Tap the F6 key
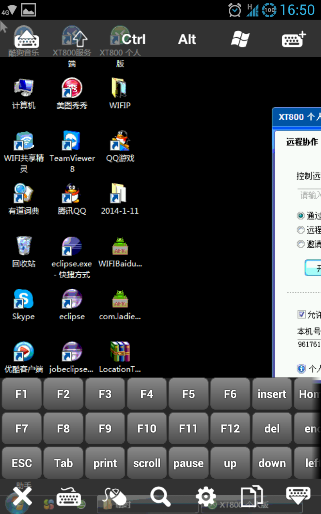The image size is (321, 514). [x=230, y=394]
